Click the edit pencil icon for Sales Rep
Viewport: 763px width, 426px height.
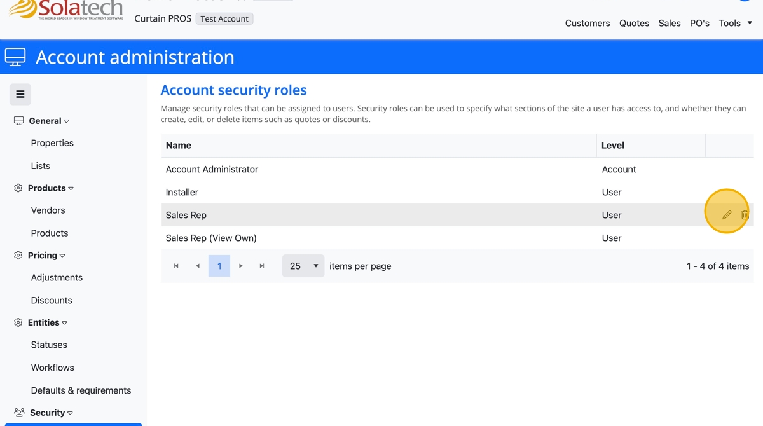727,215
